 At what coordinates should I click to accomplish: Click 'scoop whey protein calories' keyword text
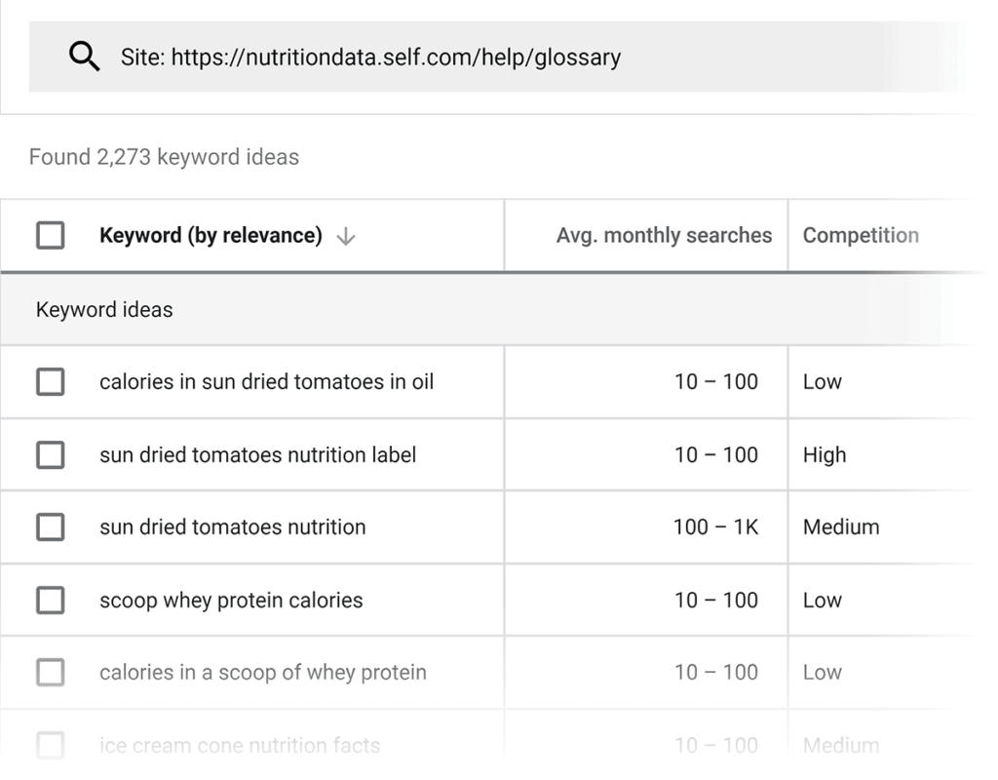(231, 601)
